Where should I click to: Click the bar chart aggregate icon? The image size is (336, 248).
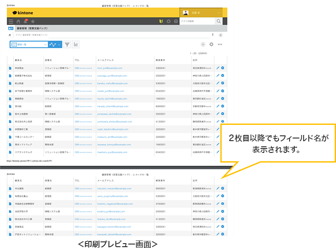[76, 44]
